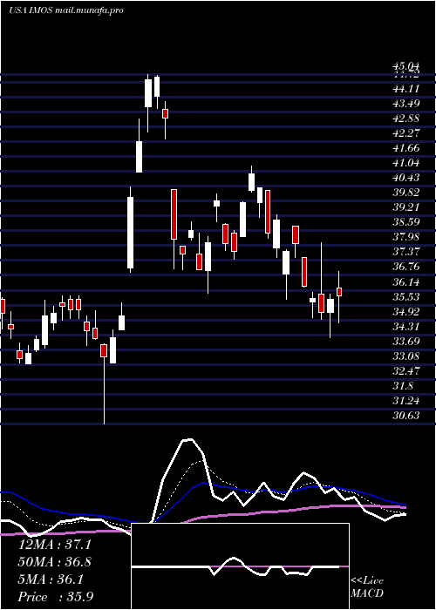Select the 33.69 price axis label
This screenshot has height=610, width=436.
pos(405,342)
